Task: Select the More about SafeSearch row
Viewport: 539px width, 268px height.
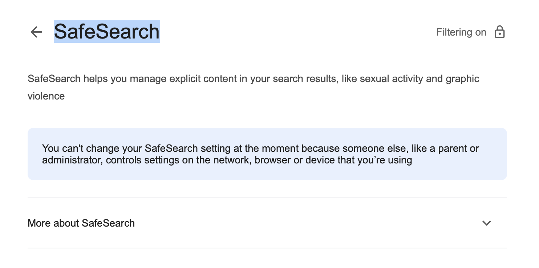Action: 254,223
